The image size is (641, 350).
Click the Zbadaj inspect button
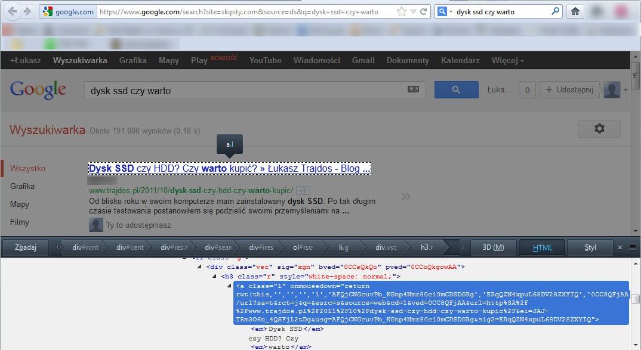pos(25,247)
